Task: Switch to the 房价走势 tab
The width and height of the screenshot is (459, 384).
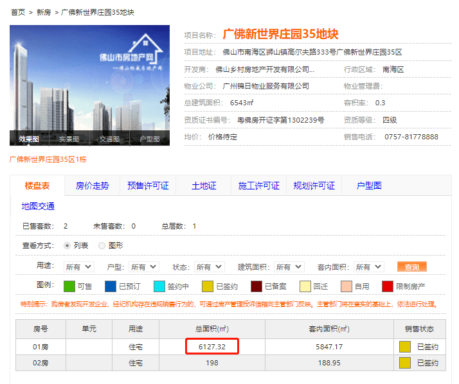Action: tap(92, 186)
